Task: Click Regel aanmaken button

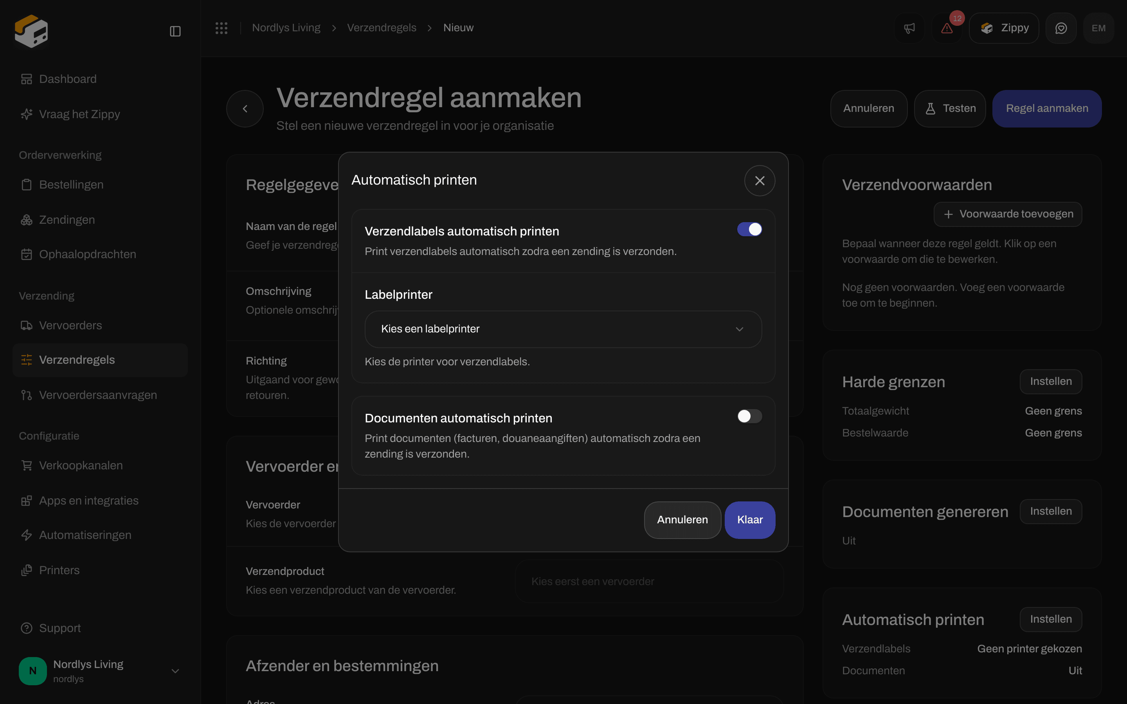Action: [x=1047, y=108]
